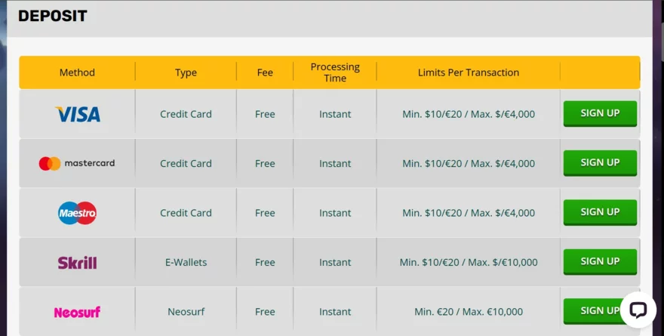The width and height of the screenshot is (664, 336).
Task: Click the Deposit section heading
Action: tap(53, 16)
